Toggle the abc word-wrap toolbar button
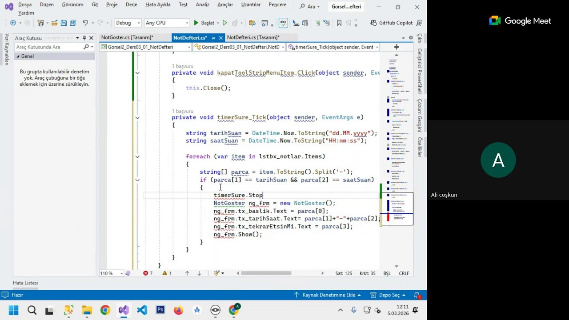The height and width of the screenshot is (320, 569). click(283, 23)
